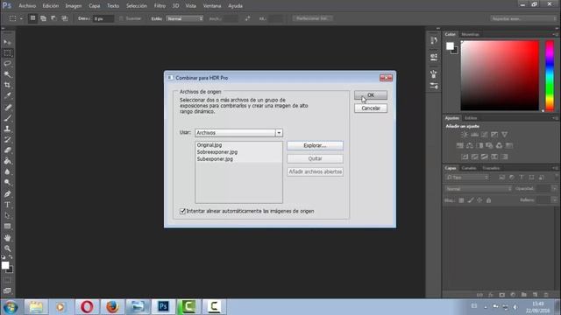
Task: Select the Magic Wand tool
Action: (x=7, y=74)
